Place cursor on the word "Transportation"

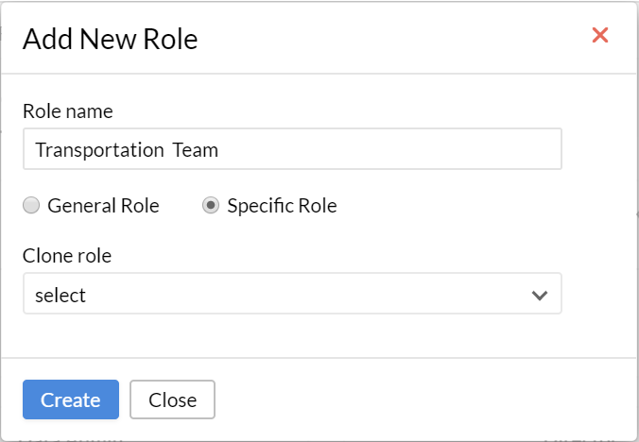coord(100,150)
